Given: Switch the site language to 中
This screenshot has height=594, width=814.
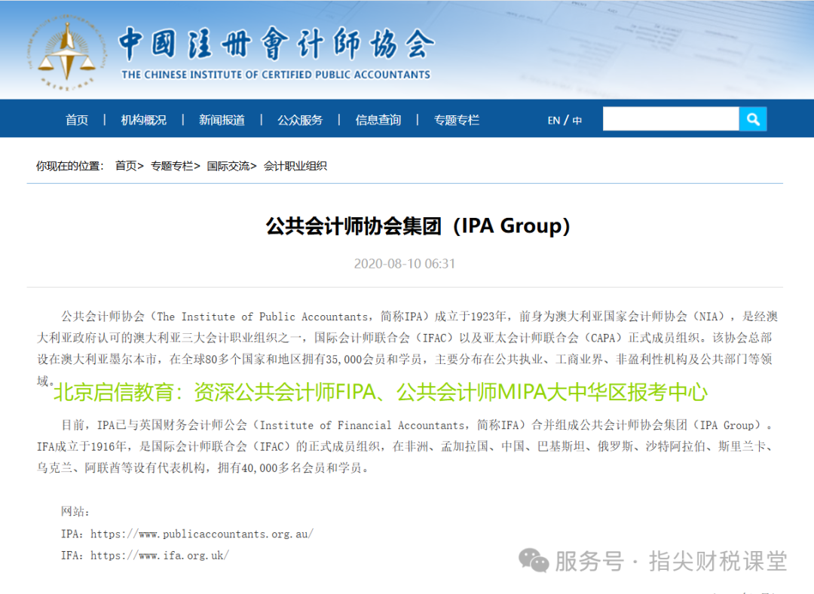Looking at the screenshot, I should pos(577,121).
